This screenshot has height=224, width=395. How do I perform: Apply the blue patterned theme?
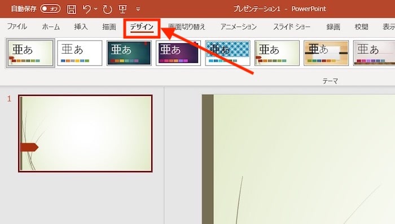pyautogui.click(x=228, y=53)
